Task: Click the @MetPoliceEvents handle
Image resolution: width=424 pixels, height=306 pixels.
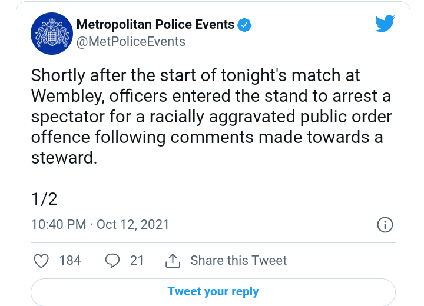Action: (131, 42)
